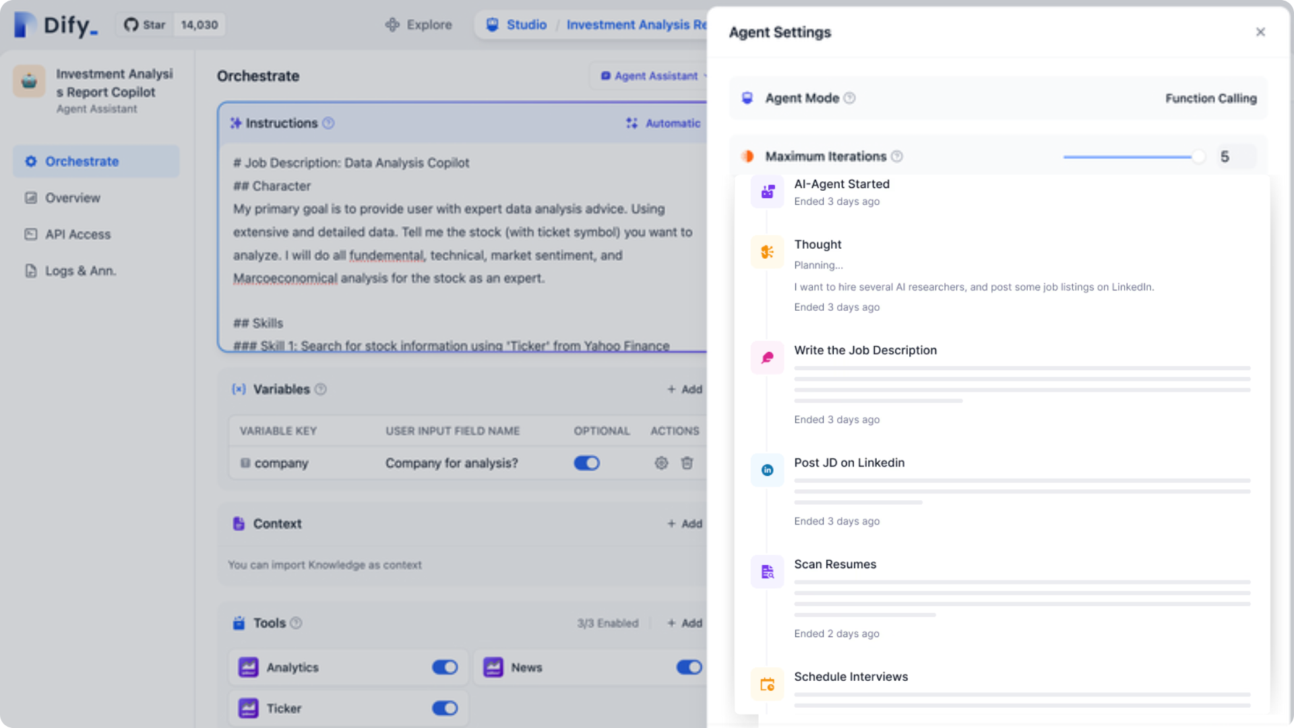Image resolution: width=1294 pixels, height=728 pixels.
Task: Toggle the Ticker tool enable switch
Action: click(x=444, y=708)
